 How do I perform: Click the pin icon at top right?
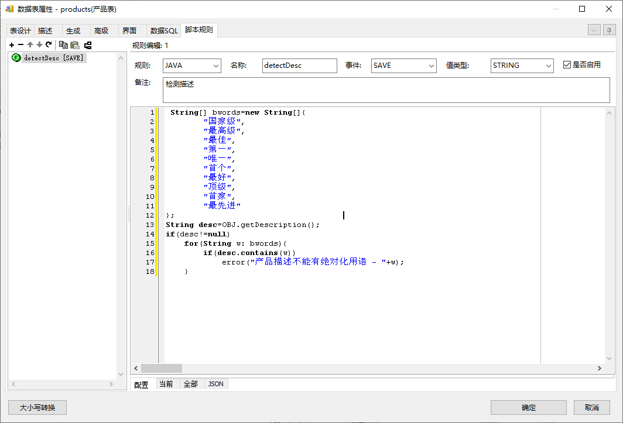tap(610, 30)
